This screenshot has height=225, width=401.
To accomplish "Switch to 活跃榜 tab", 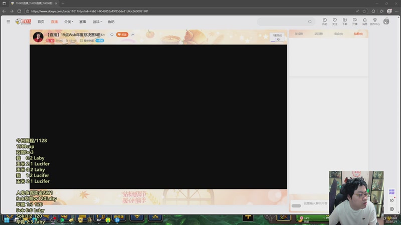I will [x=318, y=33].
